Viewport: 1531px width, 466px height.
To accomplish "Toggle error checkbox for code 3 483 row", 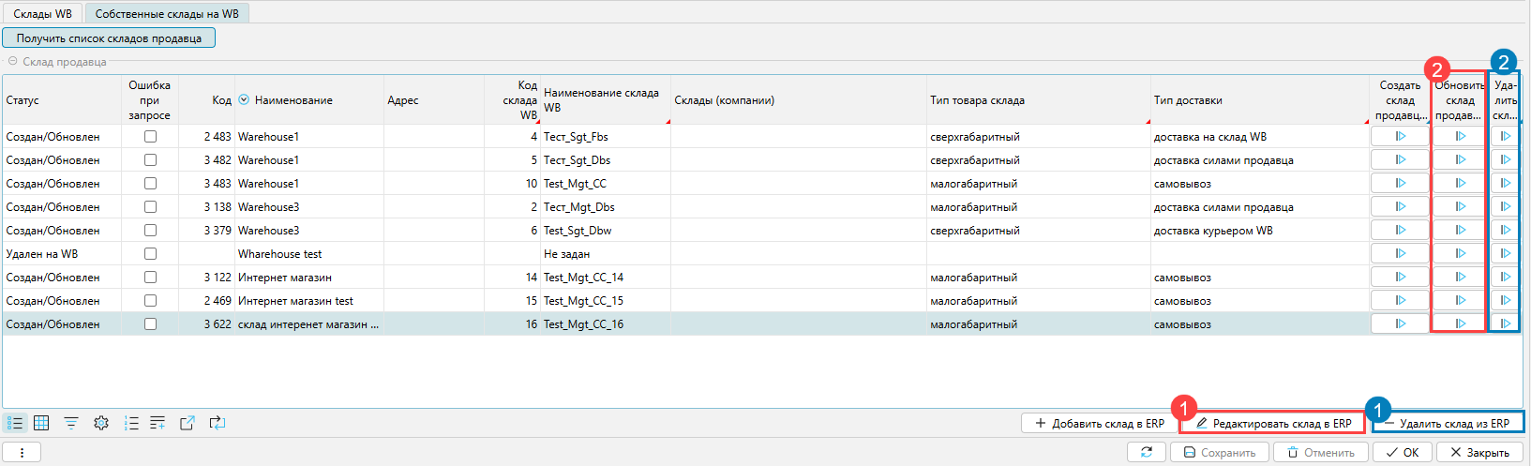I will pos(150,183).
